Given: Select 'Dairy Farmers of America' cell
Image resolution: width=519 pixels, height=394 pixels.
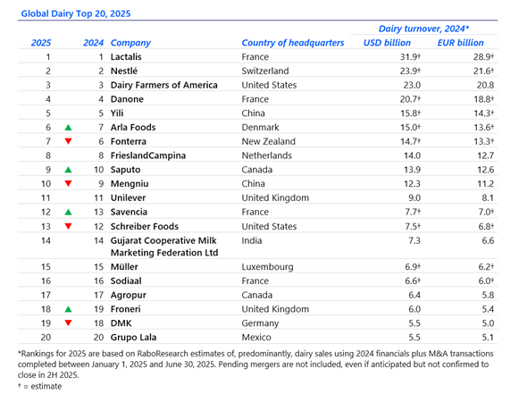Looking at the screenshot, I should click(163, 85).
